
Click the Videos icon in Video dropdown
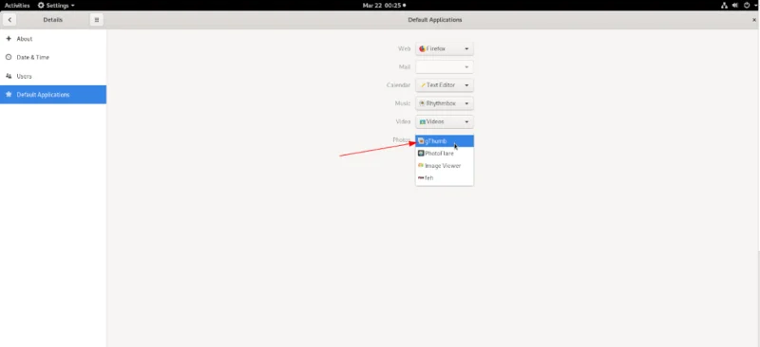(422, 121)
